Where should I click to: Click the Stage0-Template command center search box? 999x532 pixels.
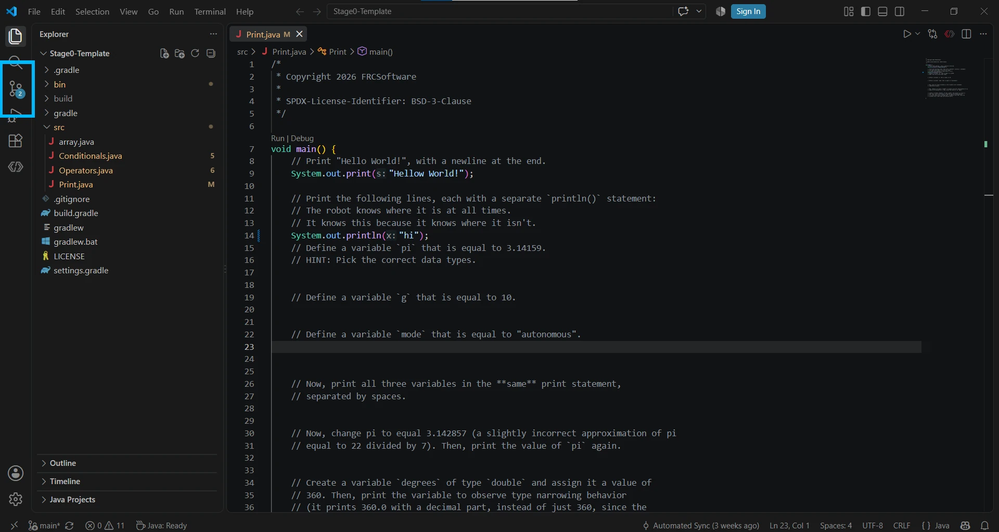[x=499, y=11]
